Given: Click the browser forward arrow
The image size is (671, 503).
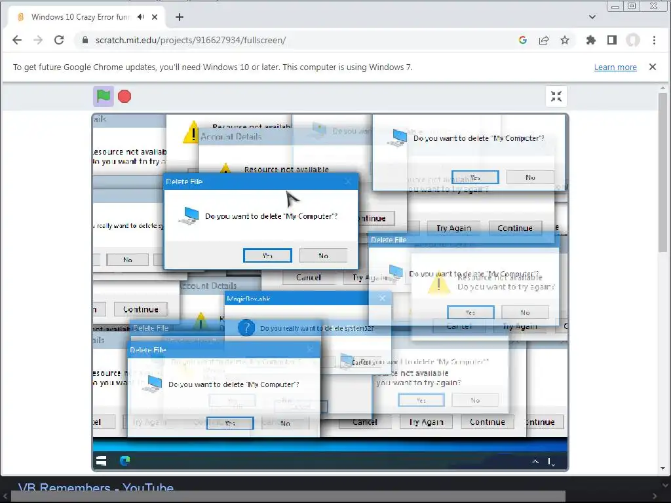Looking at the screenshot, I should (x=38, y=40).
